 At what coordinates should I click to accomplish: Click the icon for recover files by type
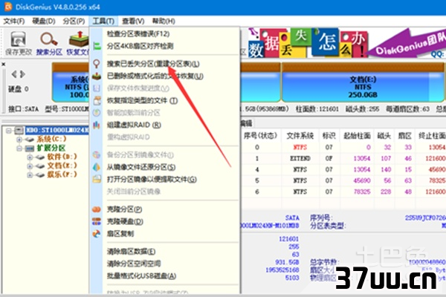[97, 100]
